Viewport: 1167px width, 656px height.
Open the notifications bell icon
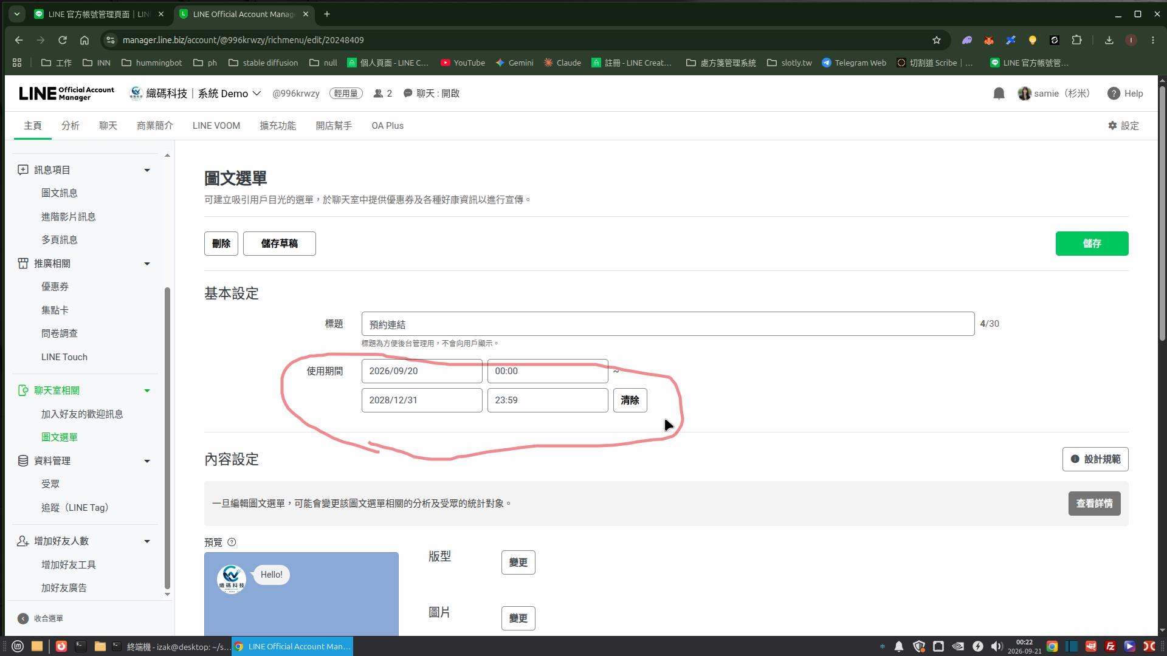(x=999, y=94)
